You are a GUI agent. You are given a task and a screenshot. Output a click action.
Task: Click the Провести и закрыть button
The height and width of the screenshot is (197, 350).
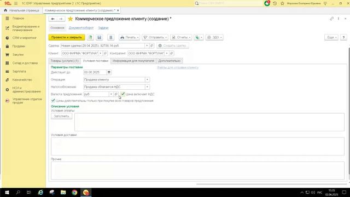(x=67, y=37)
